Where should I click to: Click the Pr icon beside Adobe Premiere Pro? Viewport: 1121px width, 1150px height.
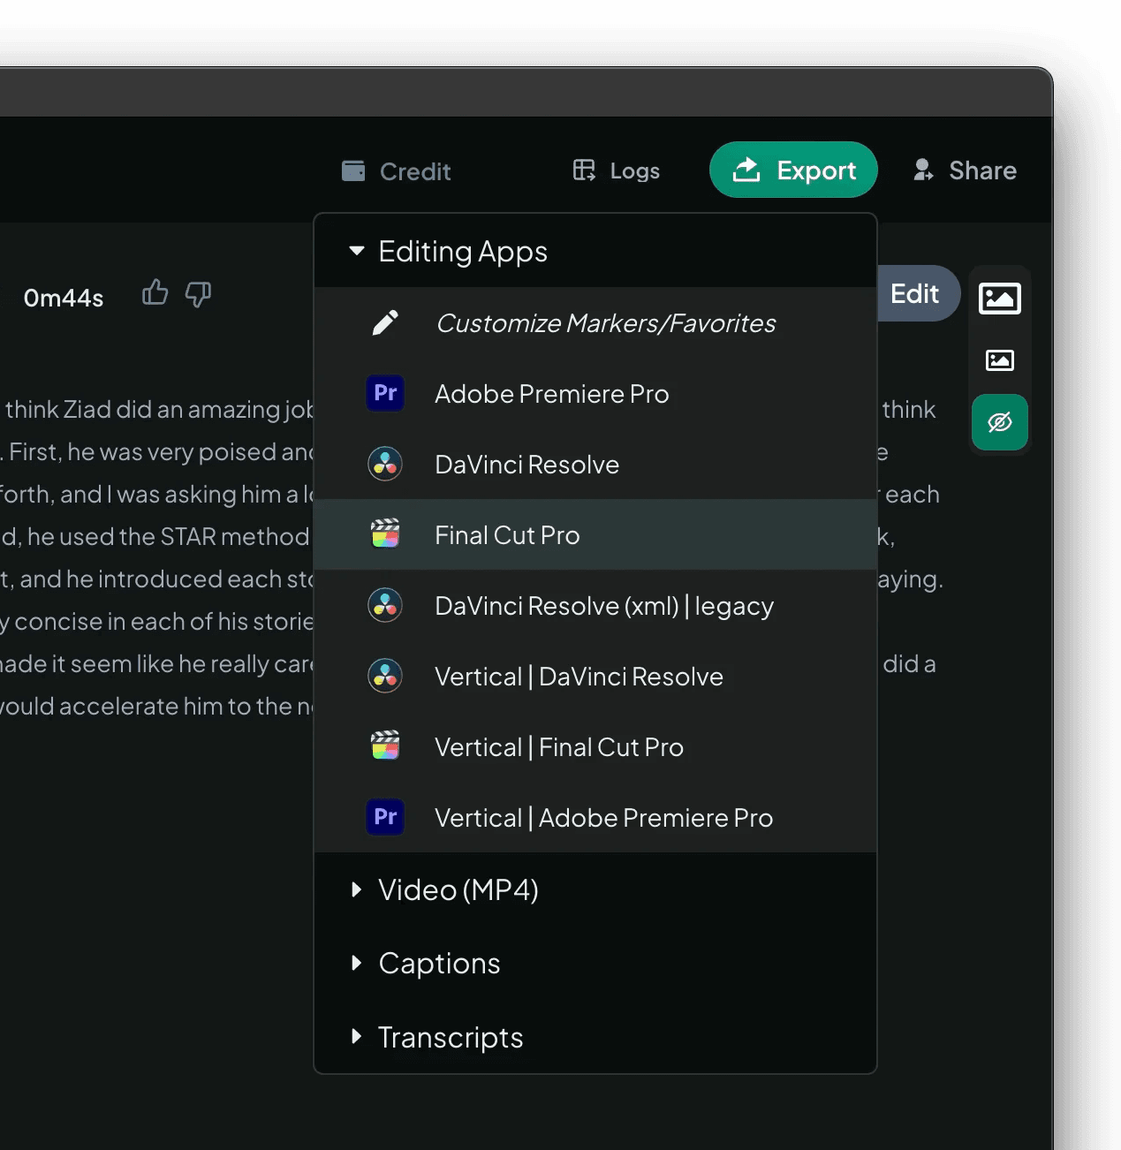[x=385, y=393]
